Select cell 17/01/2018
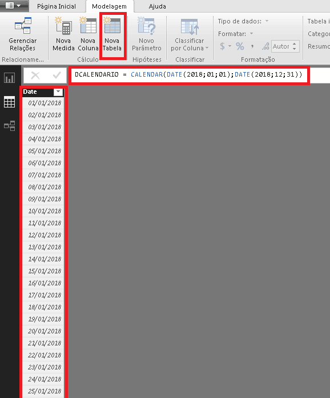Screen dimensions: 330x398 pos(43,295)
